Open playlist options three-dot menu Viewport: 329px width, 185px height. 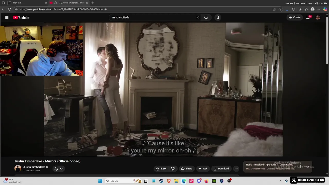pyautogui.click(x=301, y=167)
